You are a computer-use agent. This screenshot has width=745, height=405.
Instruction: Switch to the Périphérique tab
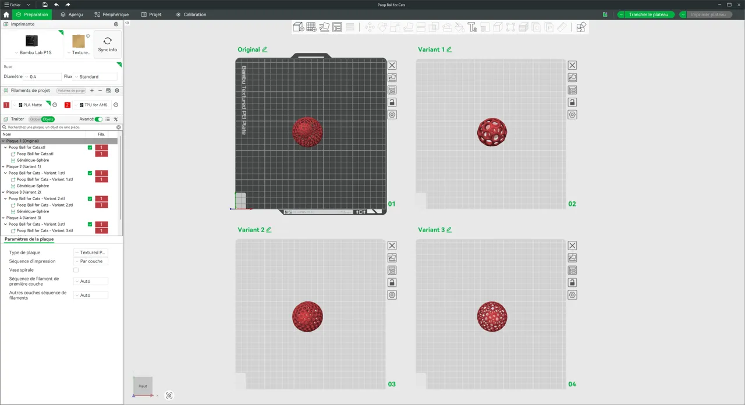pyautogui.click(x=111, y=15)
